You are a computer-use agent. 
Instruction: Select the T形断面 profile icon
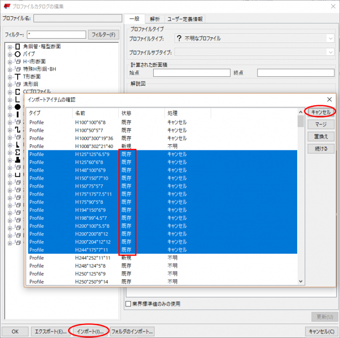18,77
